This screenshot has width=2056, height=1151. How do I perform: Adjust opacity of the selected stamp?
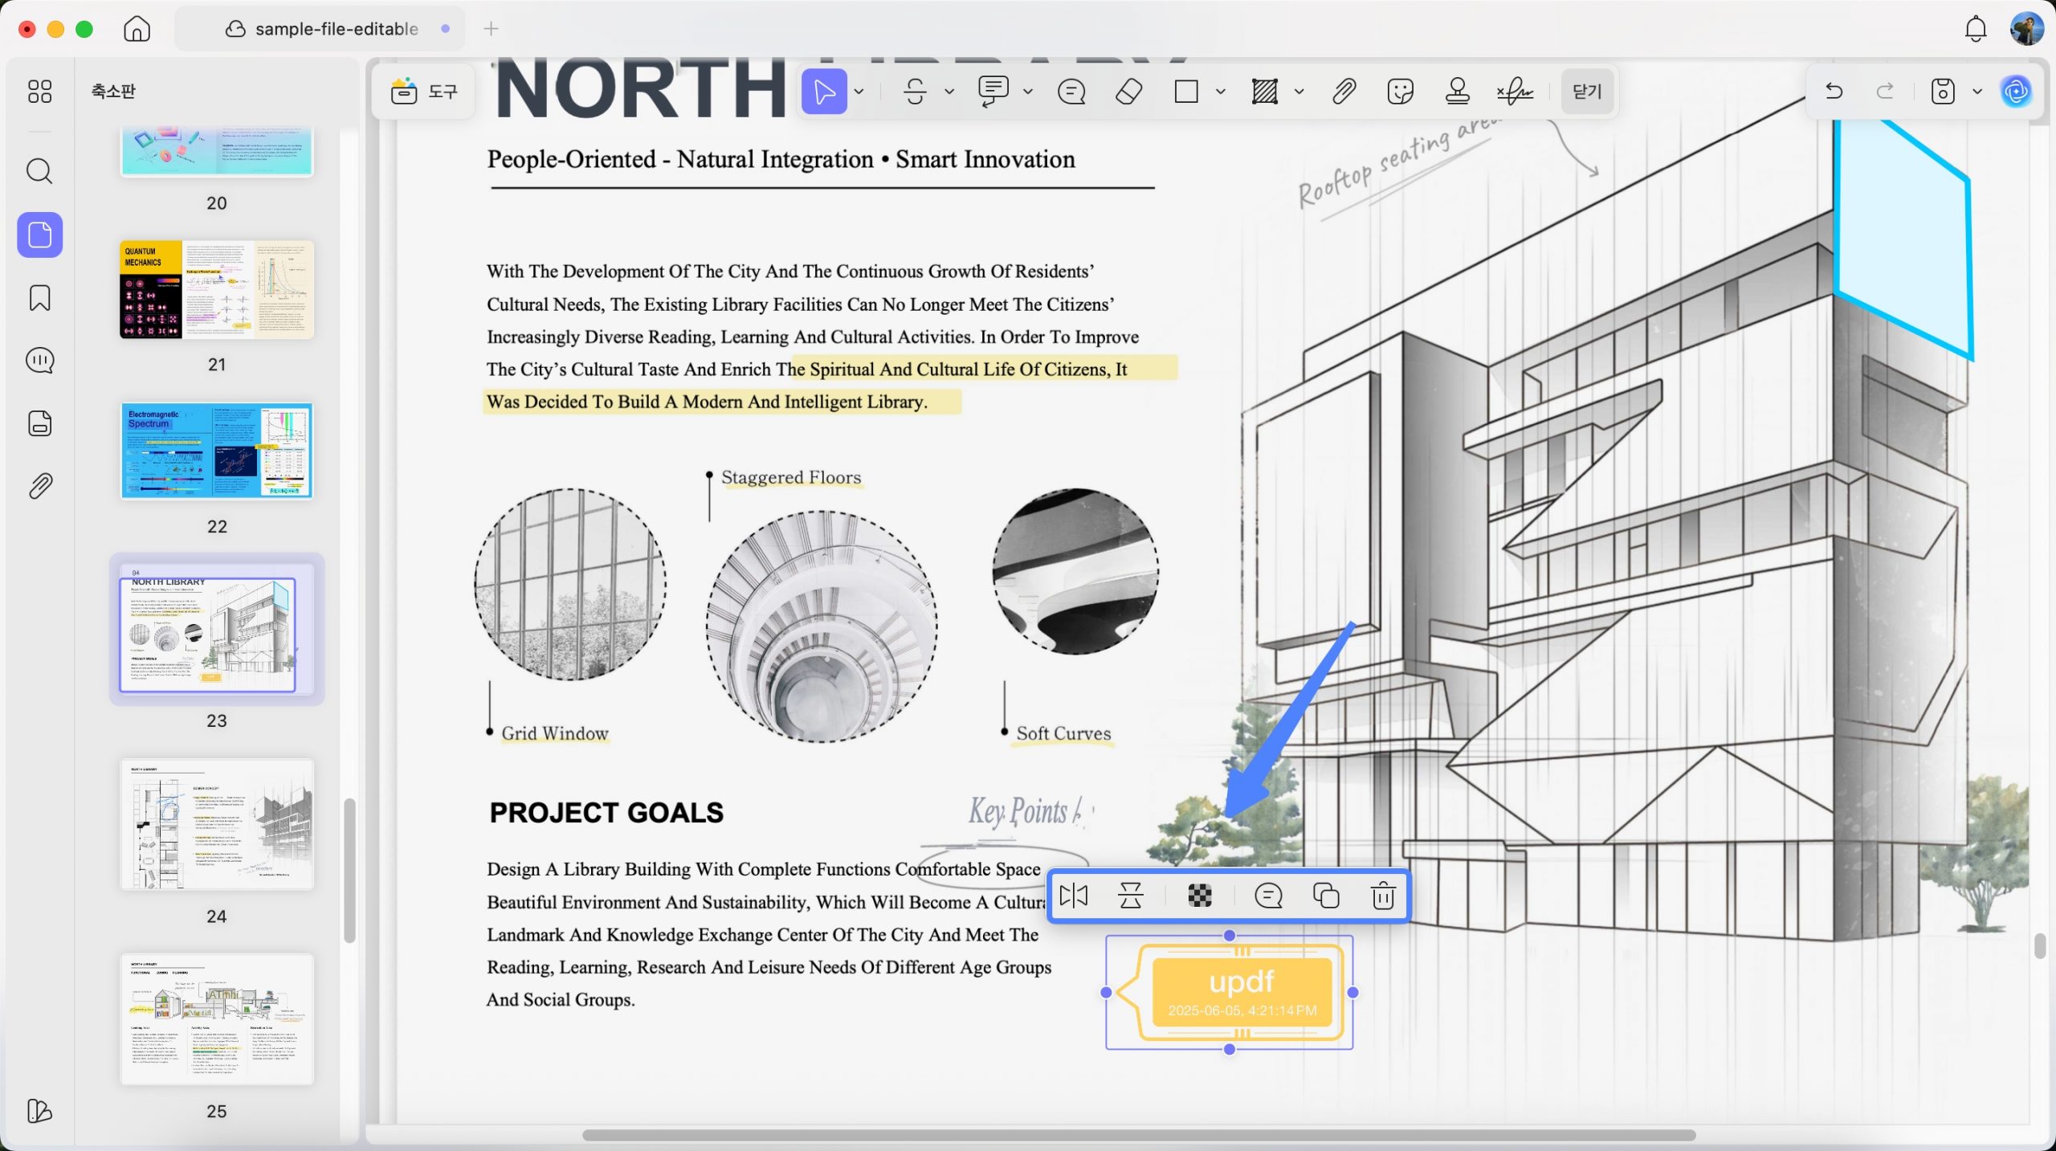(1199, 896)
